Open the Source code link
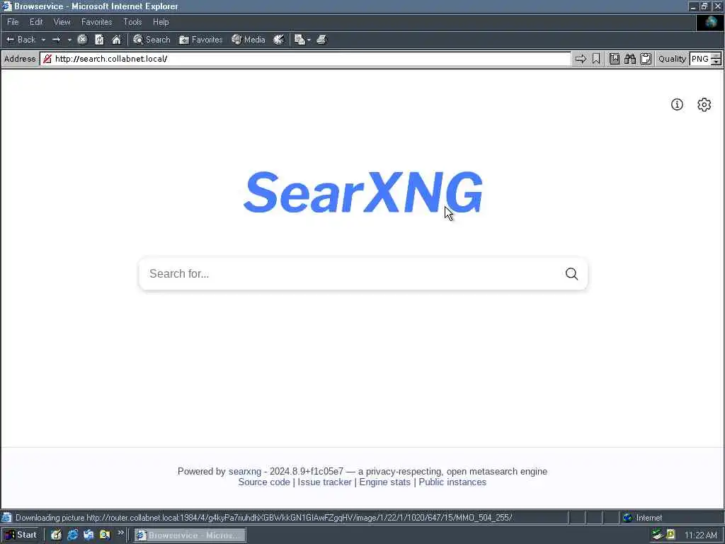The image size is (725, 544). (264, 482)
